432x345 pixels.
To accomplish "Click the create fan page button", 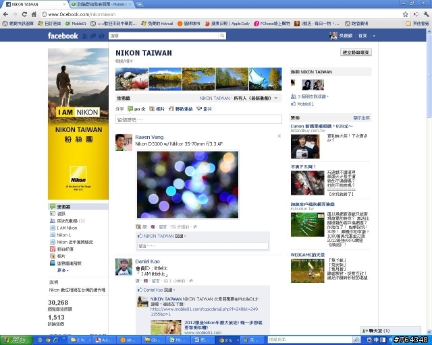I will [x=356, y=53].
